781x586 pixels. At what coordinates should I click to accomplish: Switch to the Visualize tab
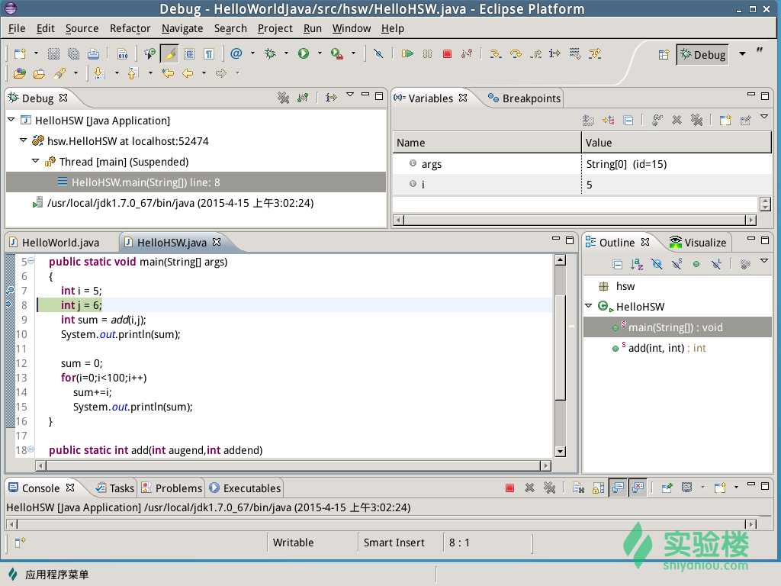click(x=698, y=243)
